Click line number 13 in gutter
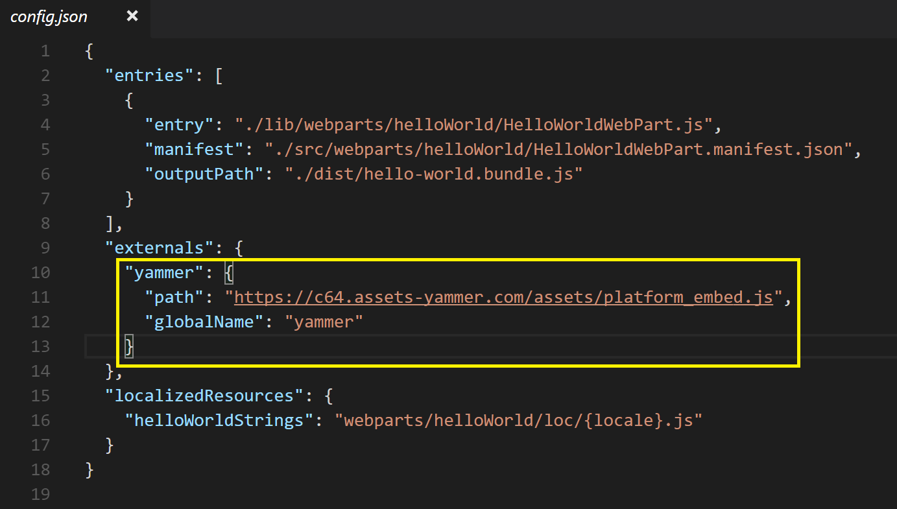The width and height of the screenshot is (897, 509). point(40,346)
